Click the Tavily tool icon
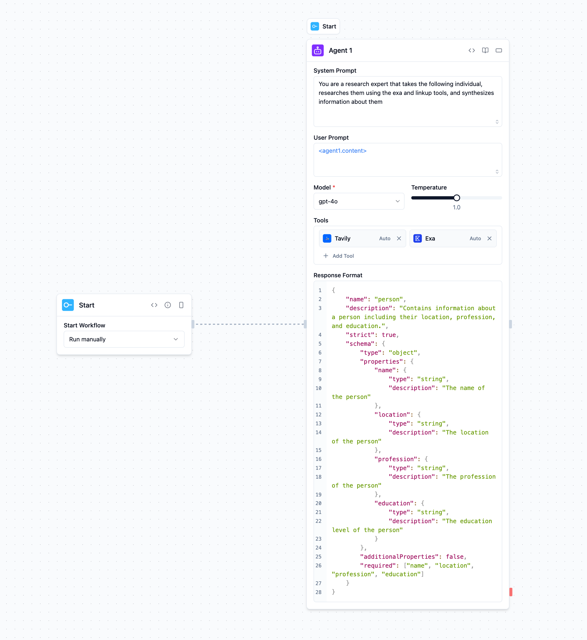 [x=327, y=238]
